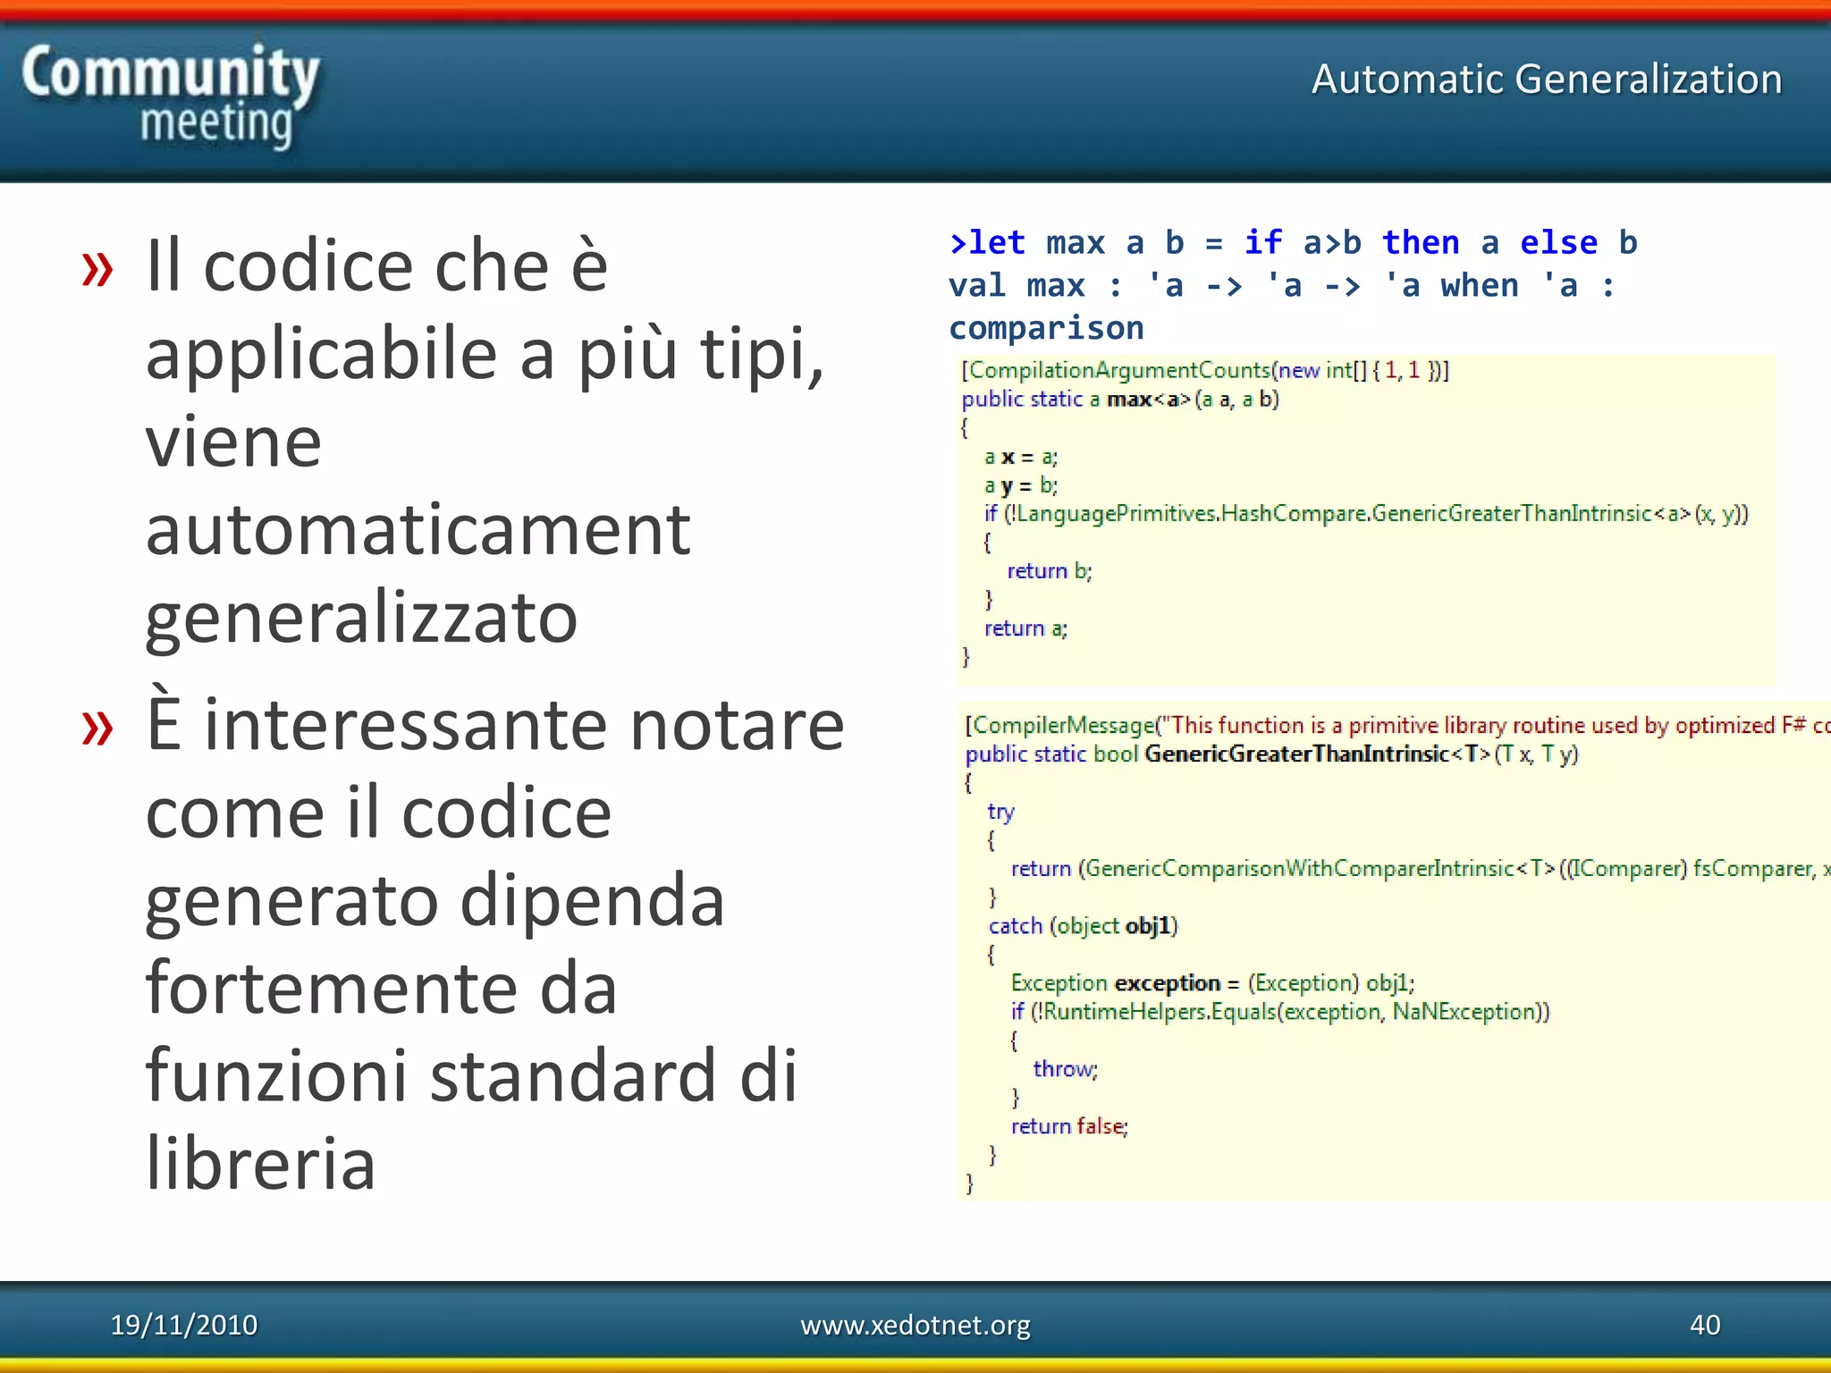
Task: Click 'funzioni standard di' text line
Action: pos(470,1074)
